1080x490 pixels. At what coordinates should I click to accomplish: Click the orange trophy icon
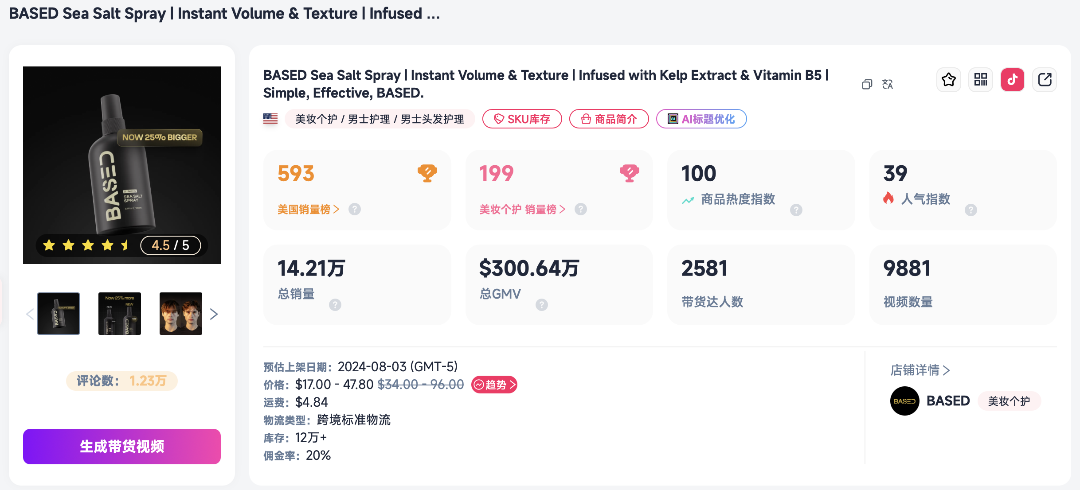pos(427,173)
